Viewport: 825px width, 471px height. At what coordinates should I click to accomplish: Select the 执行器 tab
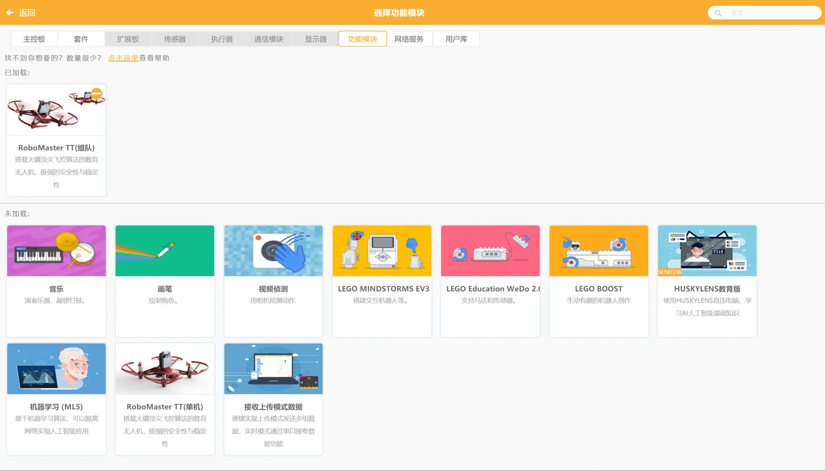pyautogui.click(x=222, y=39)
